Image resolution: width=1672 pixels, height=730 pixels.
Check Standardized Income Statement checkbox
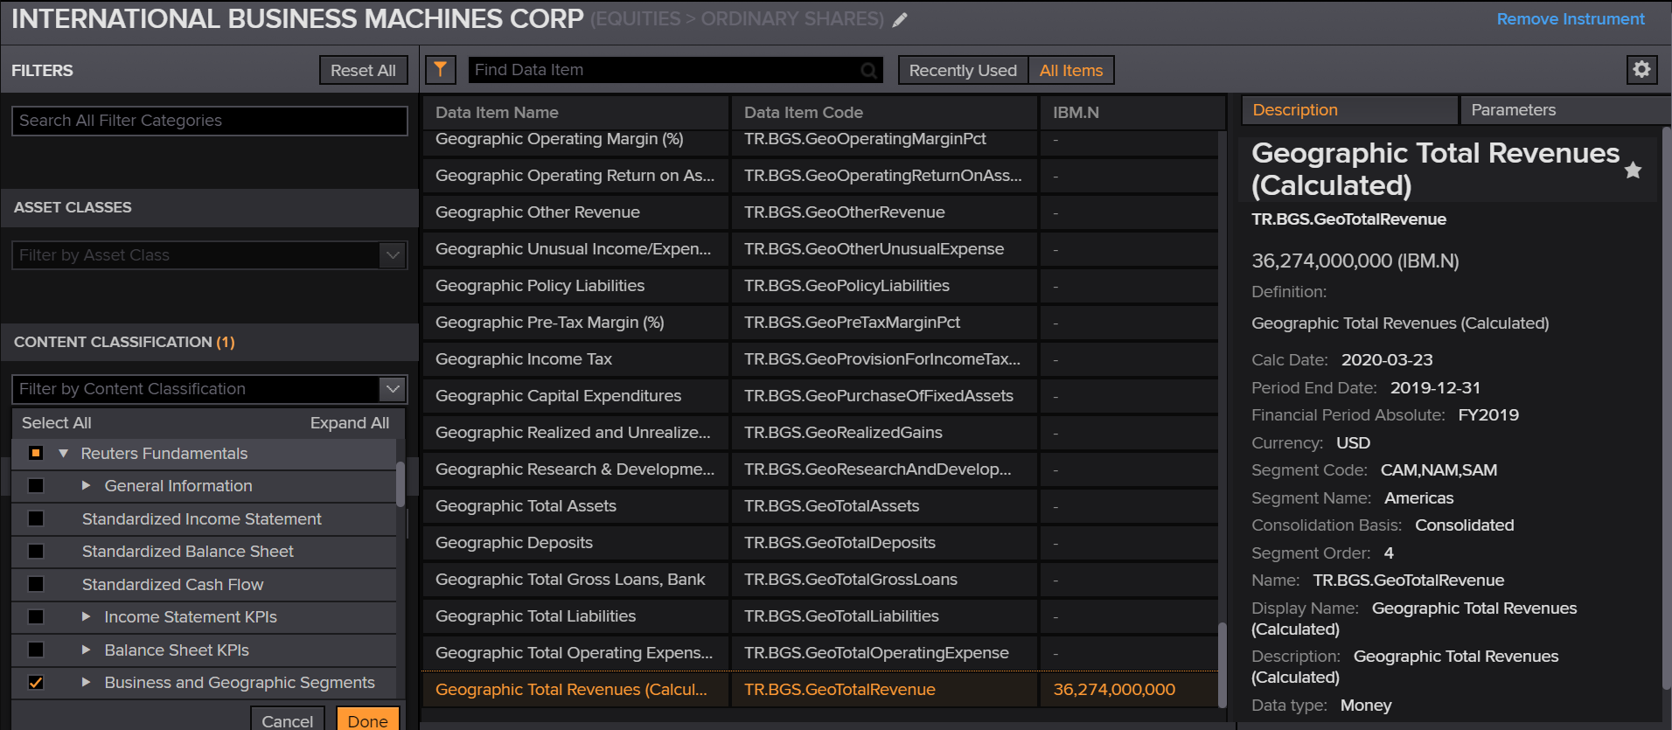pos(36,518)
